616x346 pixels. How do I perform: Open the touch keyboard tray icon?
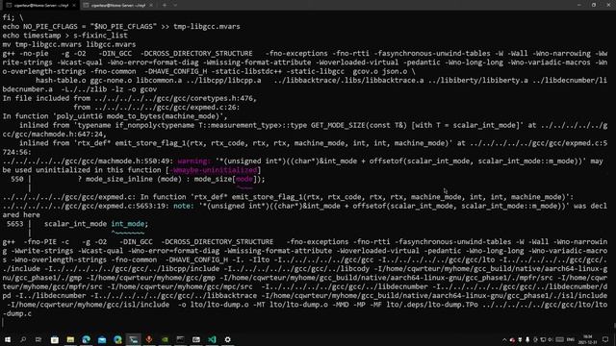pos(560,339)
